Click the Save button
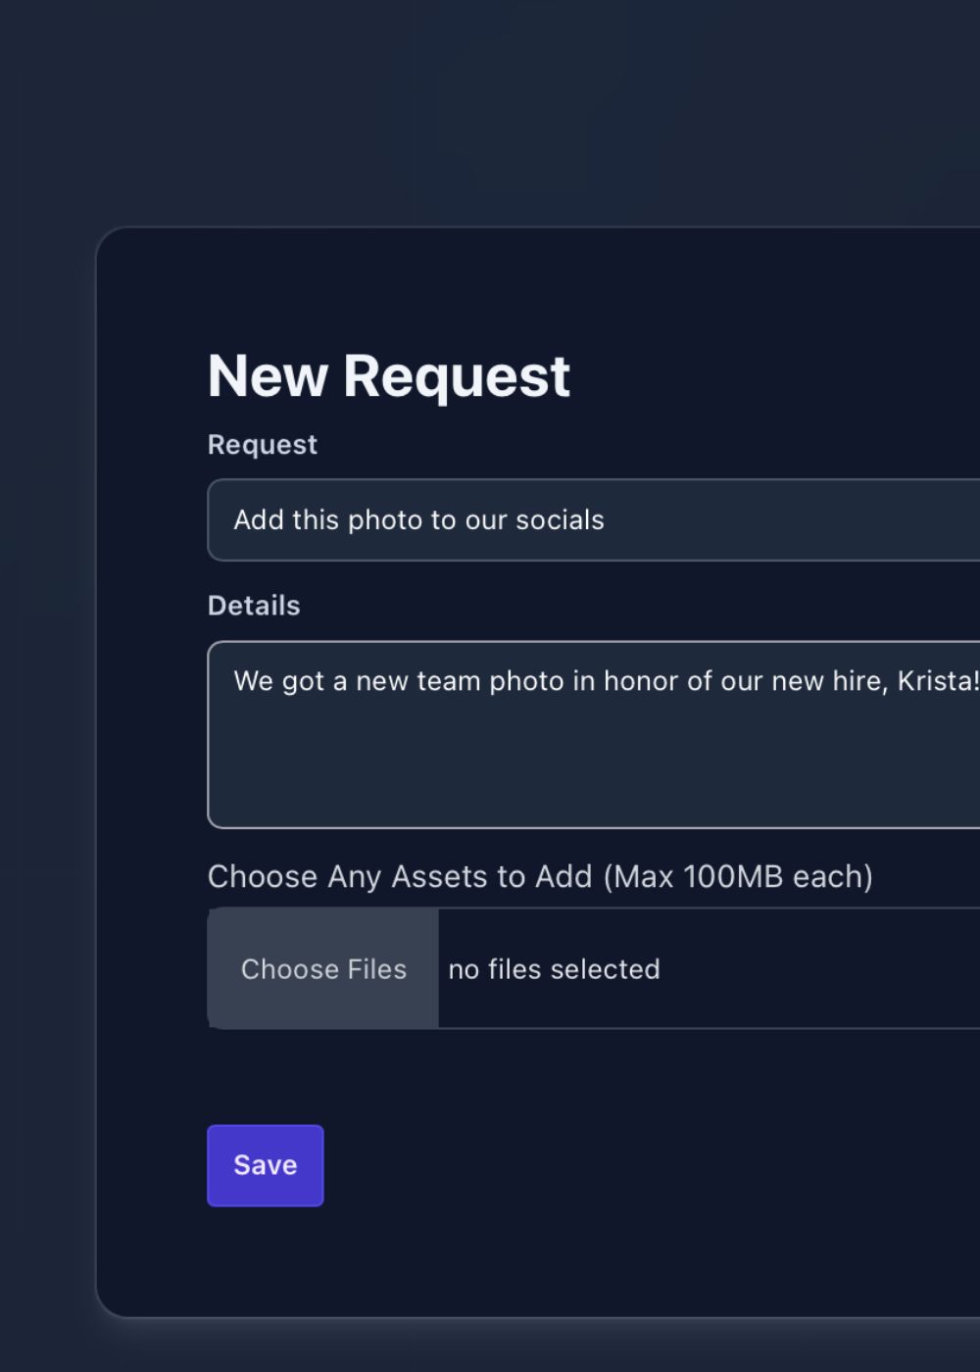 click(265, 1165)
